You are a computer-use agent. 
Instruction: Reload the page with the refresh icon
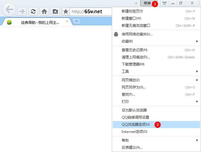[x=33, y=12]
